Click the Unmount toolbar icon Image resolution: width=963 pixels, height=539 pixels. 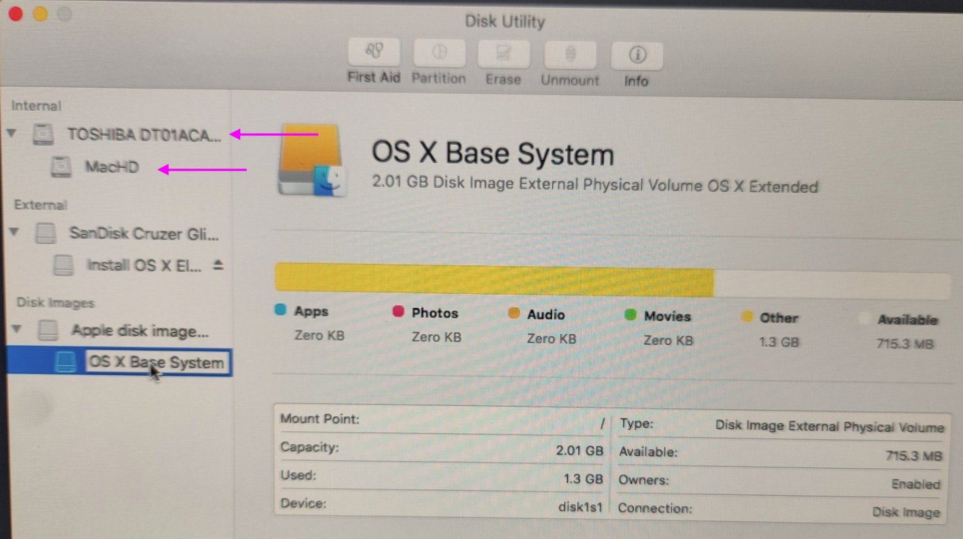(570, 55)
